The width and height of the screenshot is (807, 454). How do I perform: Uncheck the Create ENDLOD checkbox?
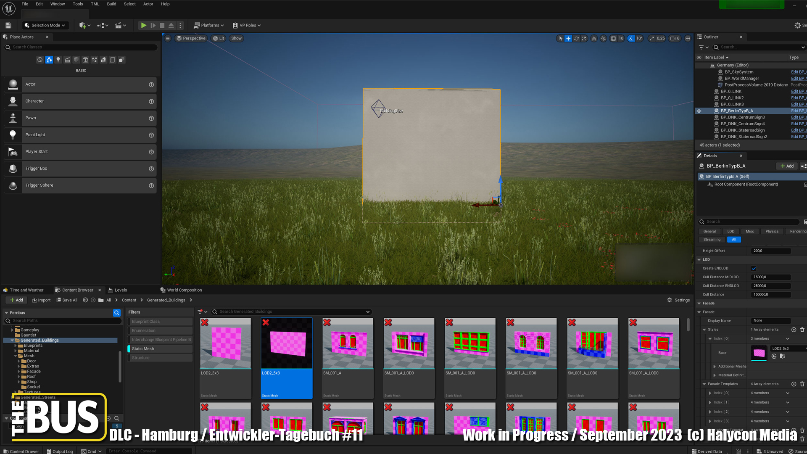754,268
